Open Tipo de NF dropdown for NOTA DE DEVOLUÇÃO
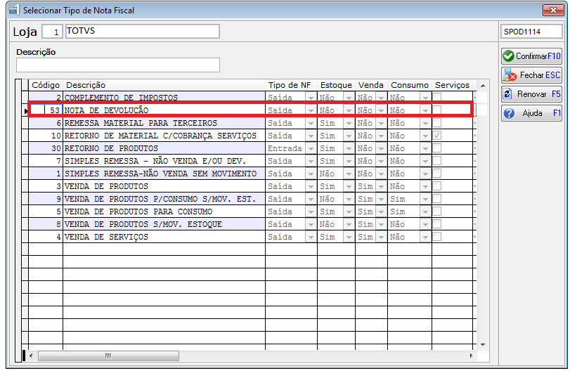 (x=311, y=110)
